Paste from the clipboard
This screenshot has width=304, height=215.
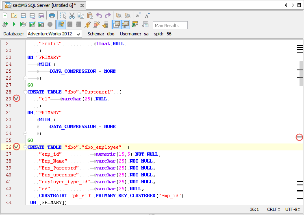pos(90,15)
